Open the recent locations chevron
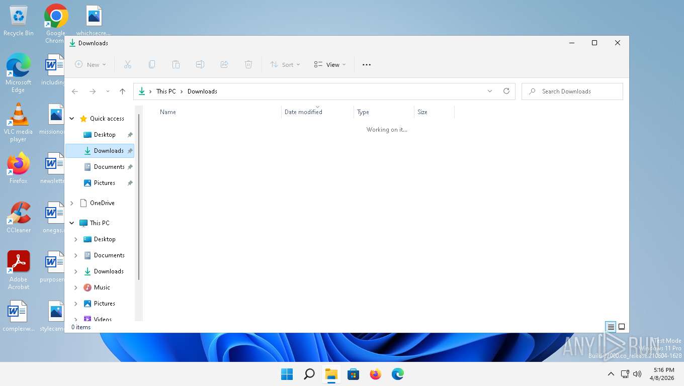 pos(108,91)
